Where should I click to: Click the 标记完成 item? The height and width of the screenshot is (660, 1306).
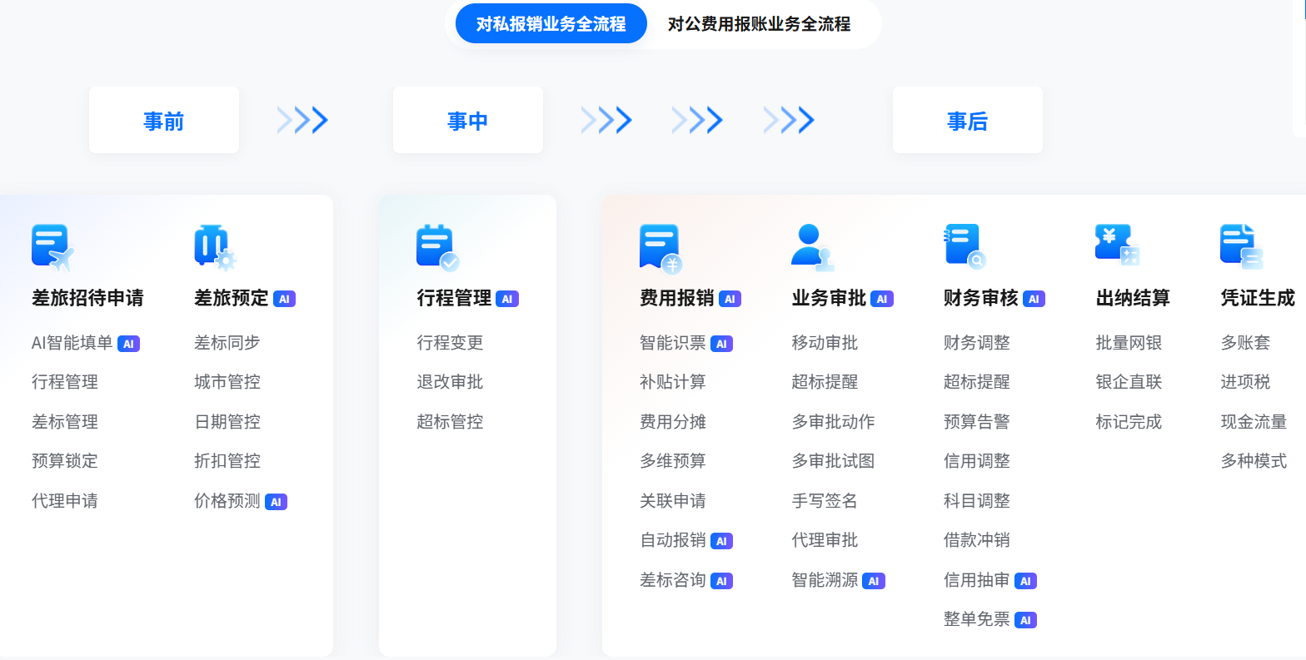click(x=1129, y=422)
